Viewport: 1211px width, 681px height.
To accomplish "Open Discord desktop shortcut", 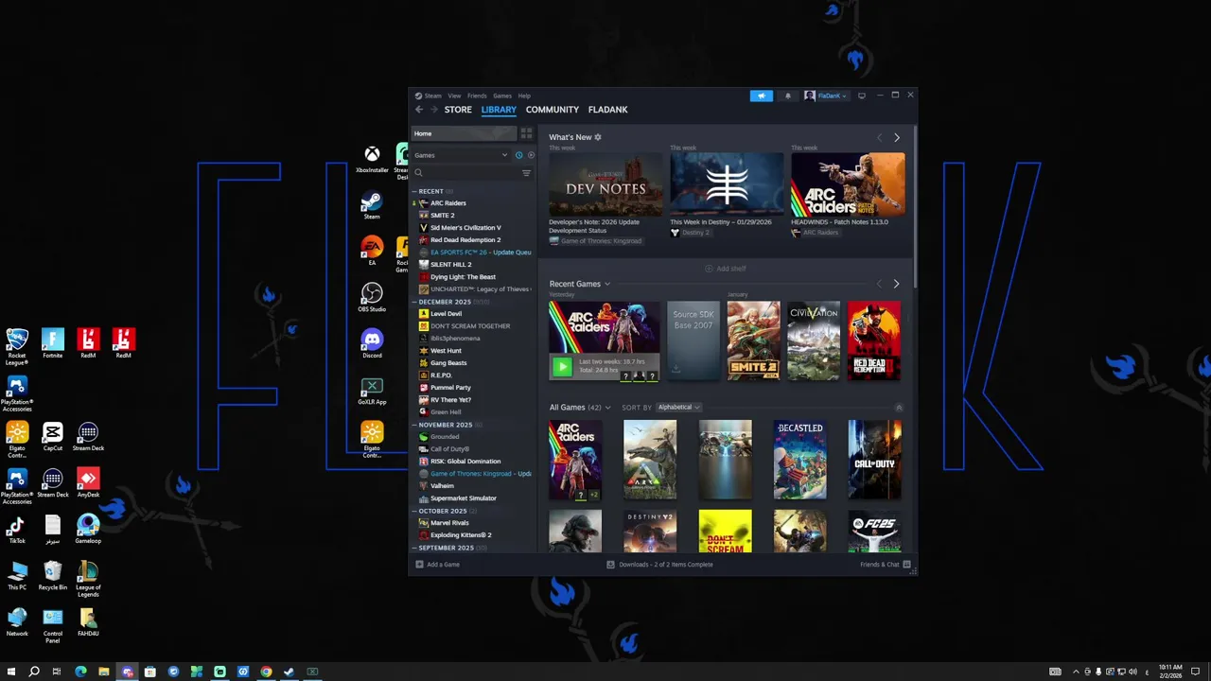I will (372, 343).
